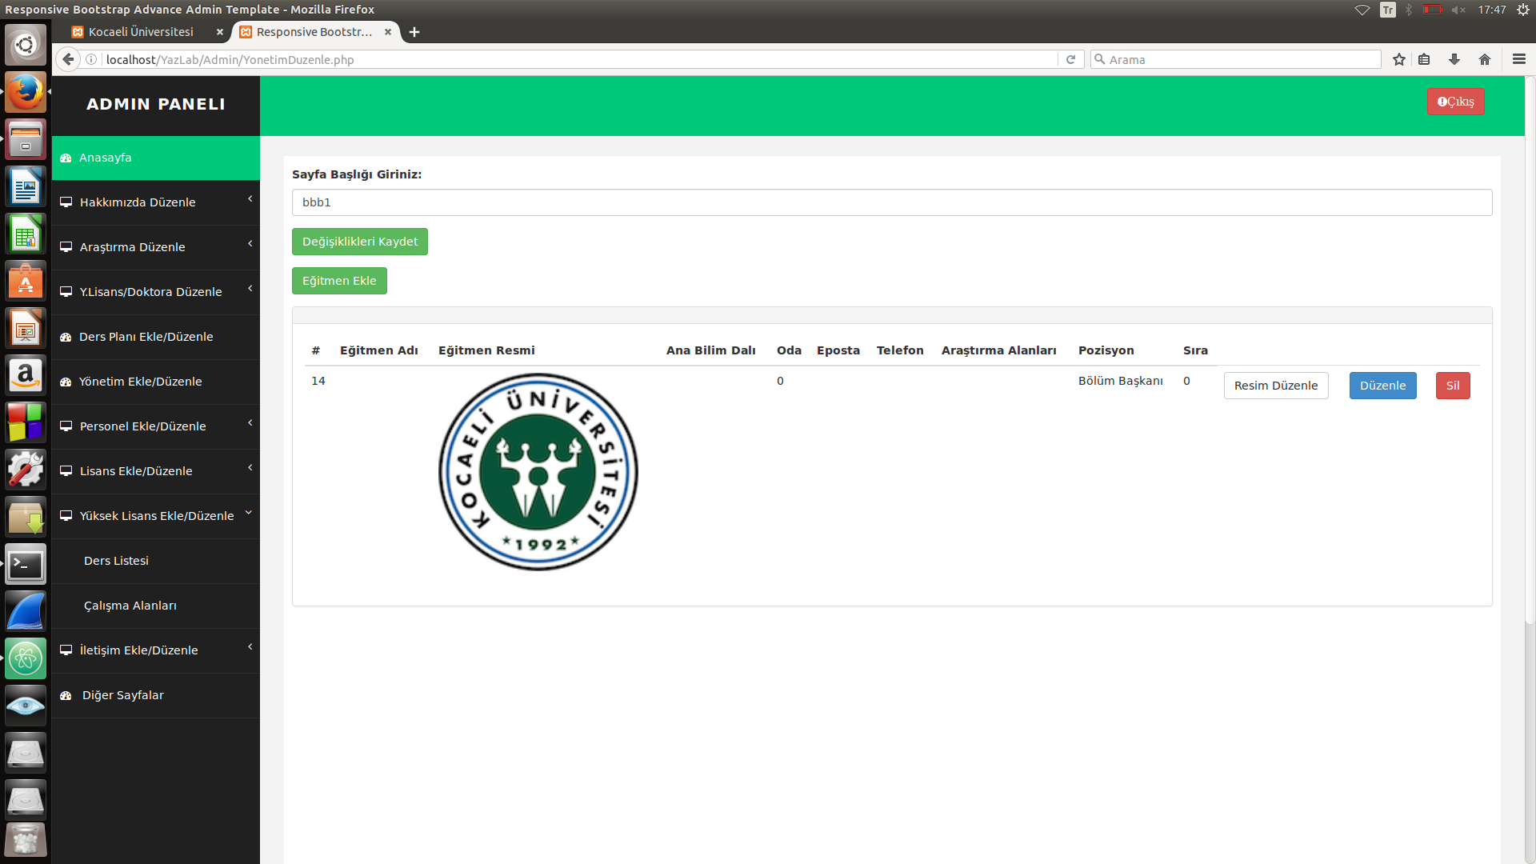This screenshot has height=864, width=1536.
Task: Go to Firefox home icon
Action: tap(1485, 59)
